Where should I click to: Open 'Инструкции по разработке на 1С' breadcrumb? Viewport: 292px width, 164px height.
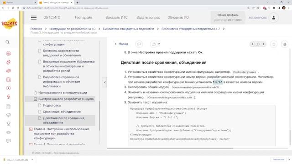pyautogui.click(x=72, y=29)
